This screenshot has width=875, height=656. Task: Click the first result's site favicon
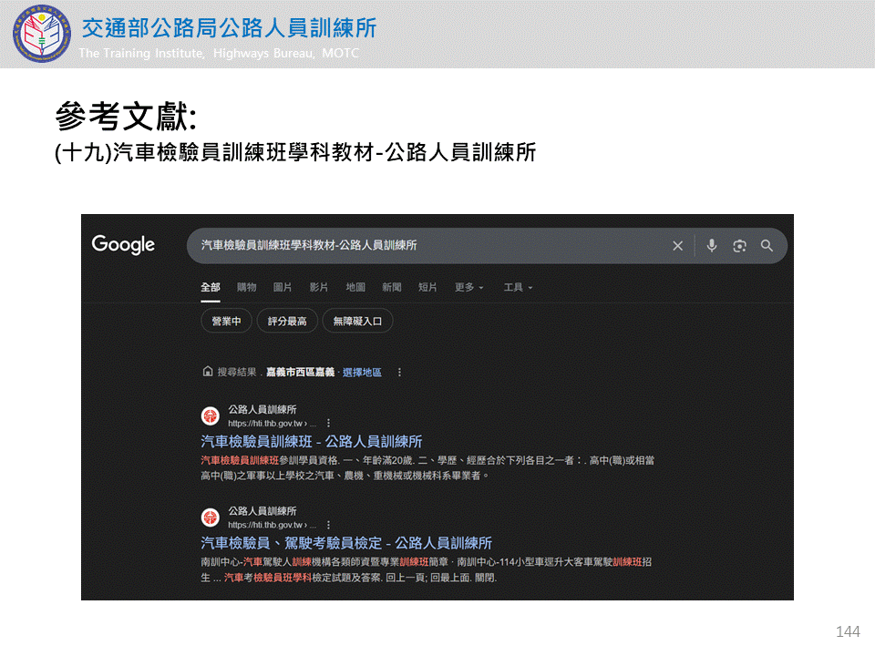click(211, 416)
